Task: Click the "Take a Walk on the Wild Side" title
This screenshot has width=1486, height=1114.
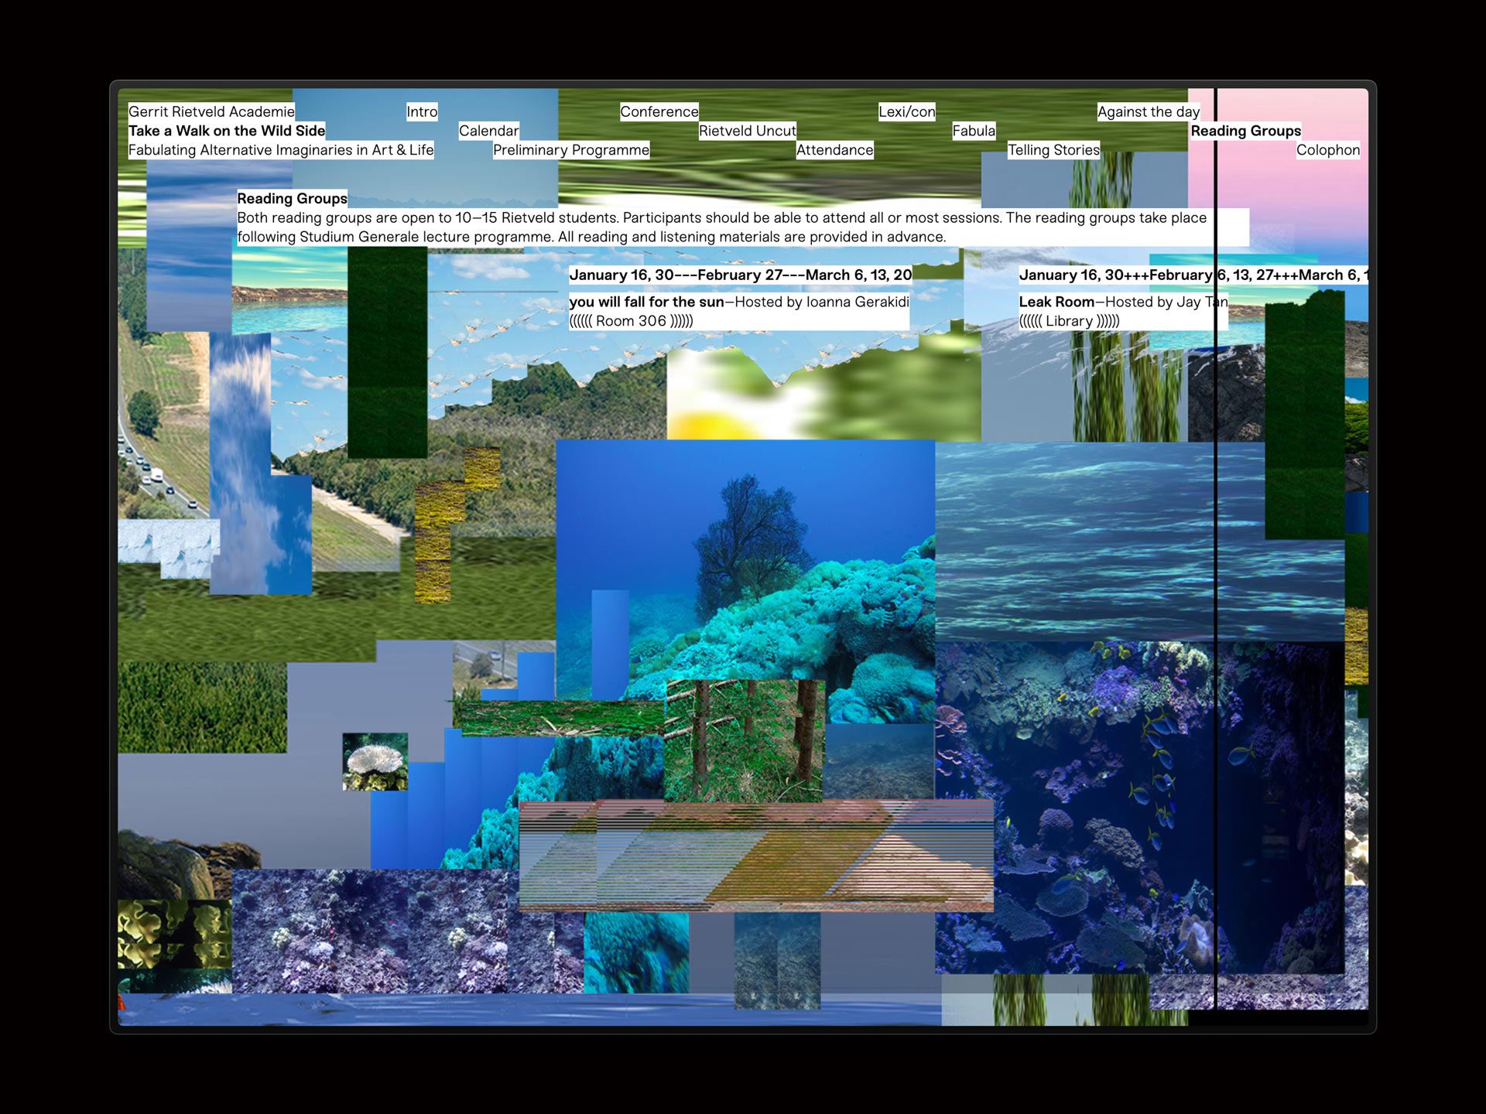Action: click(x=227, y=131)
